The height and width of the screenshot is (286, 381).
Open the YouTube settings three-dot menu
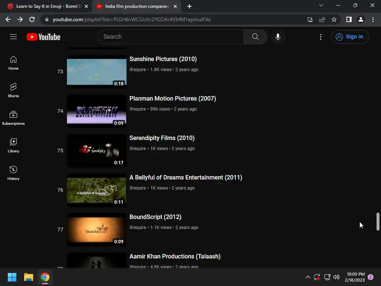321,37
